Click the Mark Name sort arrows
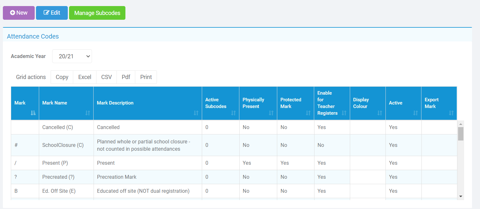This screenshot has height=209, width=480. 88,113
